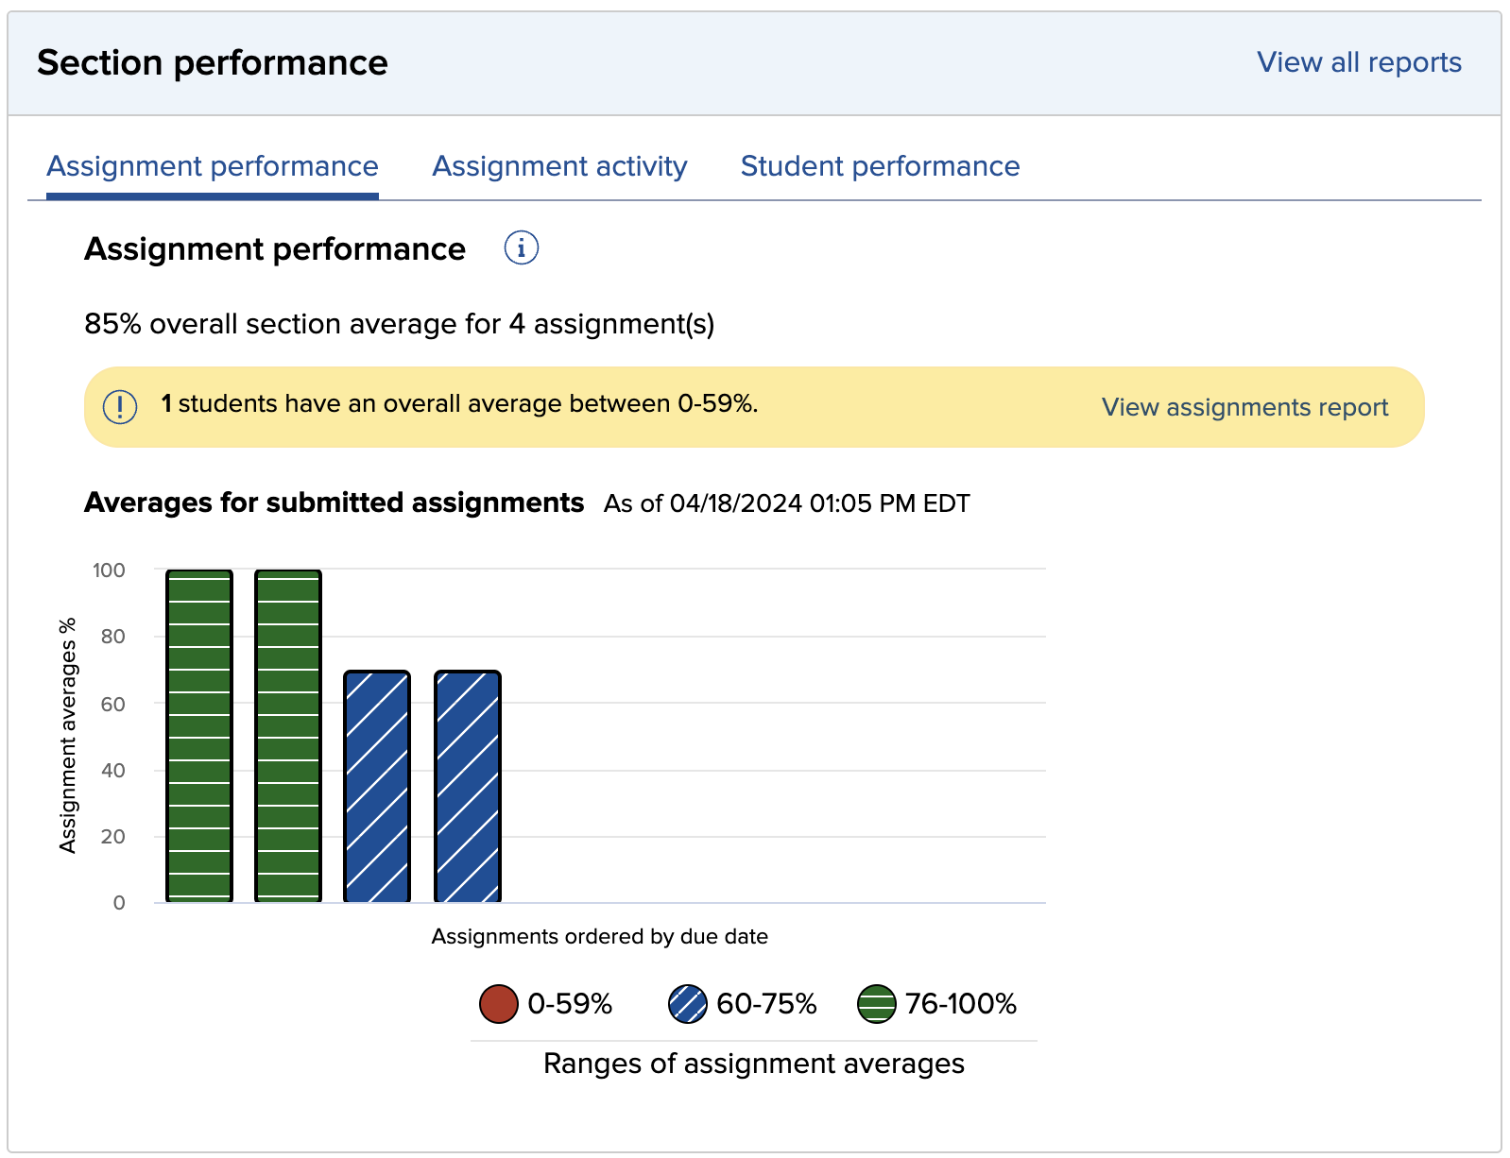Click the green 76-100% legend circle

click(x=876, y=1004)
